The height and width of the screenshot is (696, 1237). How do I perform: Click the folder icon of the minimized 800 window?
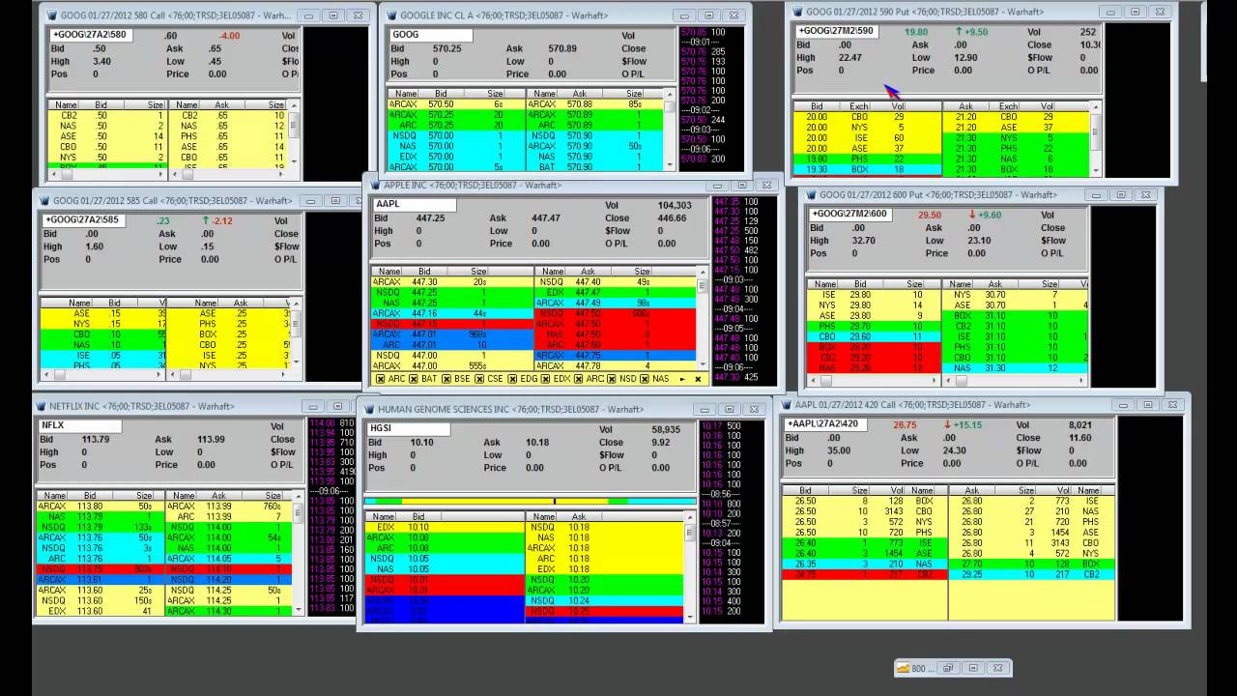point(904,668)
